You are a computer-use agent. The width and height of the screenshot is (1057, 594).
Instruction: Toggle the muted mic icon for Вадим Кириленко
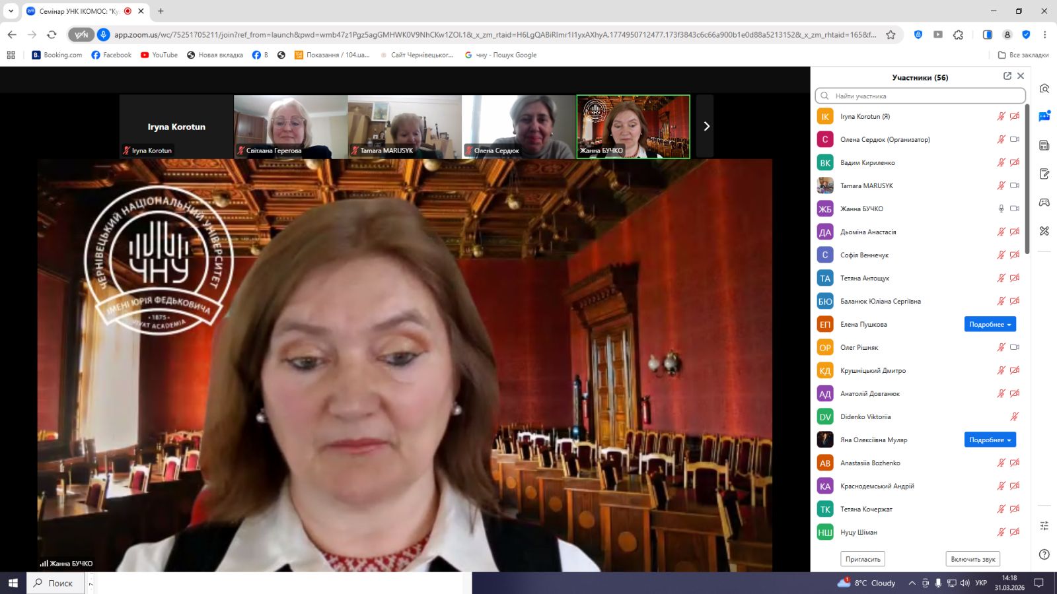[x=1001, y=162]
